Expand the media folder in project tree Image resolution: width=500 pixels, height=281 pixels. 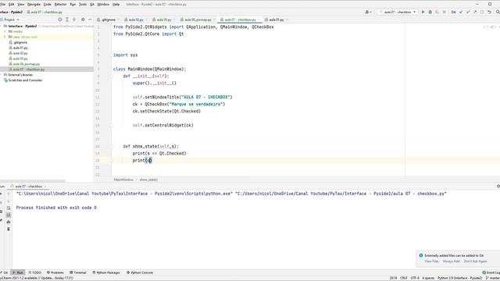(x=5, y=31)
